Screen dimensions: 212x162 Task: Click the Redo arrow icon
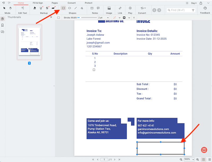(9, 3)
